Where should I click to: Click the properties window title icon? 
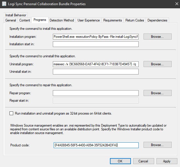(4, 4)
